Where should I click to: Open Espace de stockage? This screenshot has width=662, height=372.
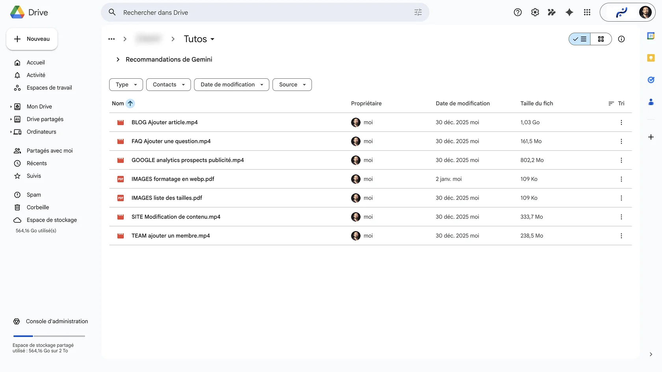[x=52, y=220]
